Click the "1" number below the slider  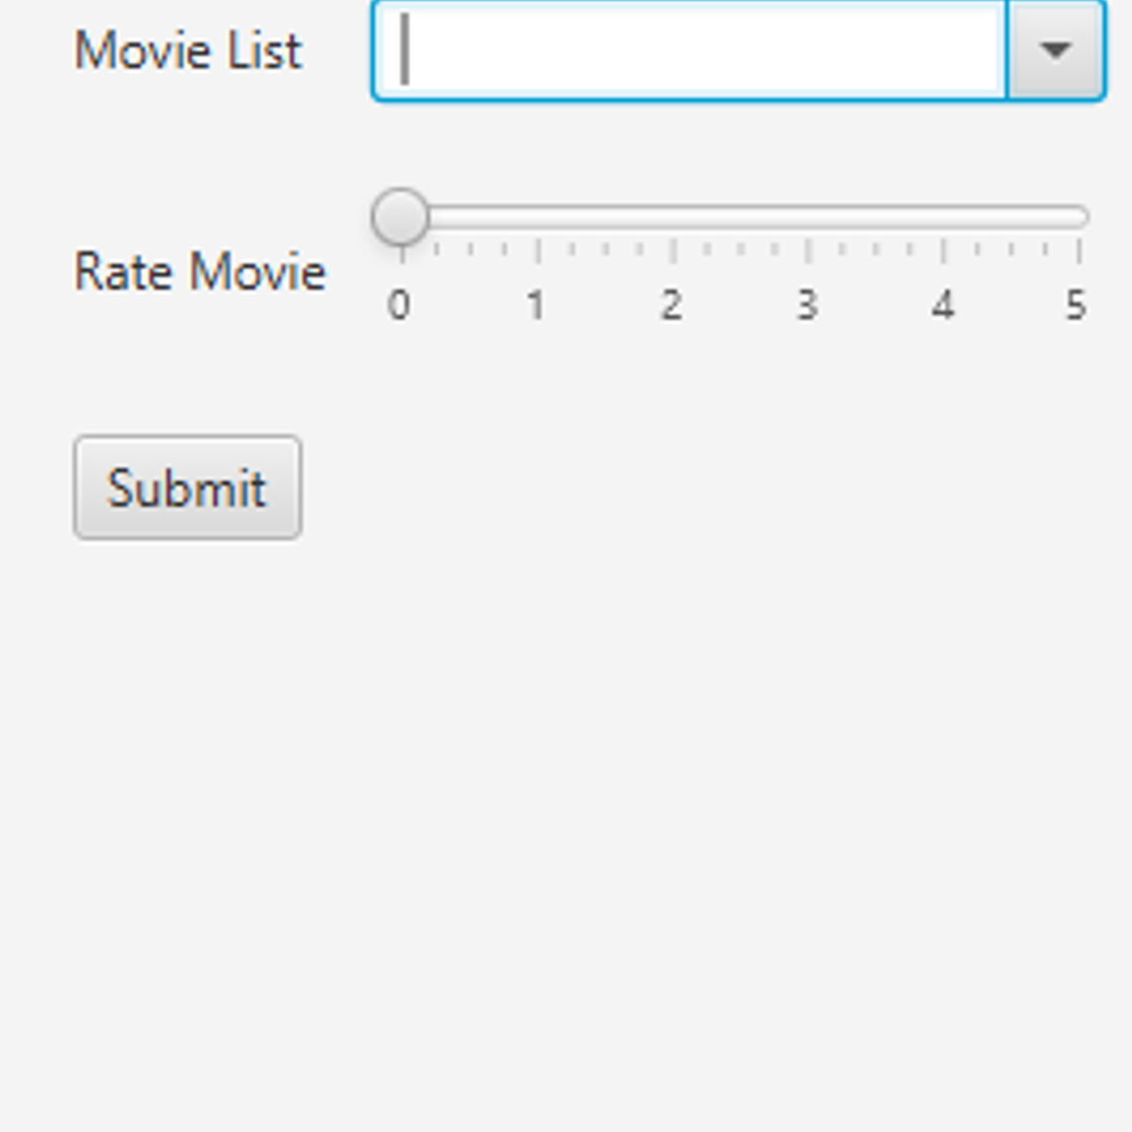pyautogui.click(x=536, y=305)
